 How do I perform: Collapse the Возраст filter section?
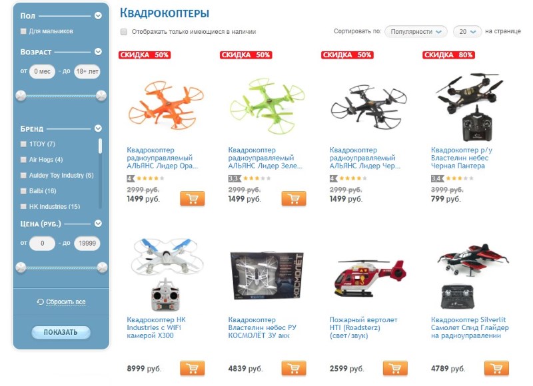[98, 52]
